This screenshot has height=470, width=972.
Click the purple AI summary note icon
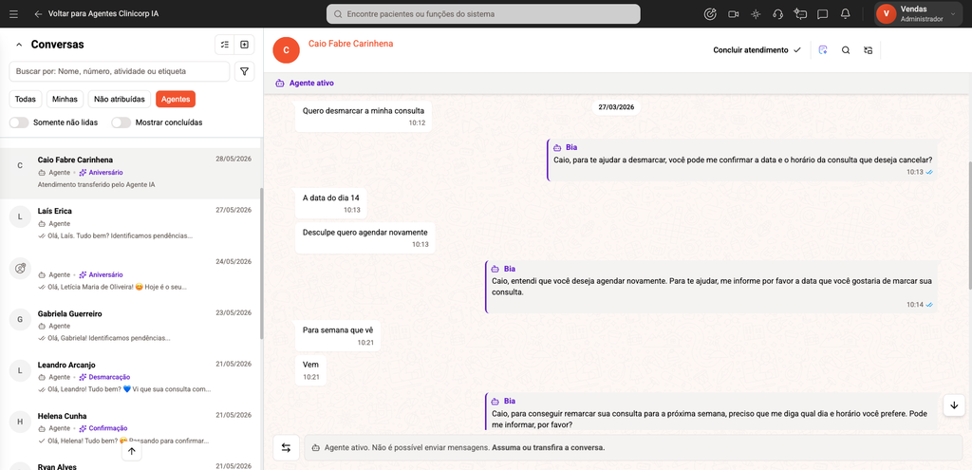click(823, 50)
